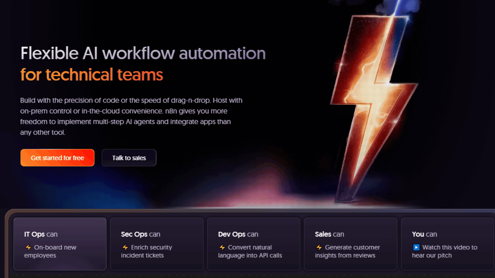
Task: Click the lightning icon beside Convert natural language
Action: click(x=222, y=247)
